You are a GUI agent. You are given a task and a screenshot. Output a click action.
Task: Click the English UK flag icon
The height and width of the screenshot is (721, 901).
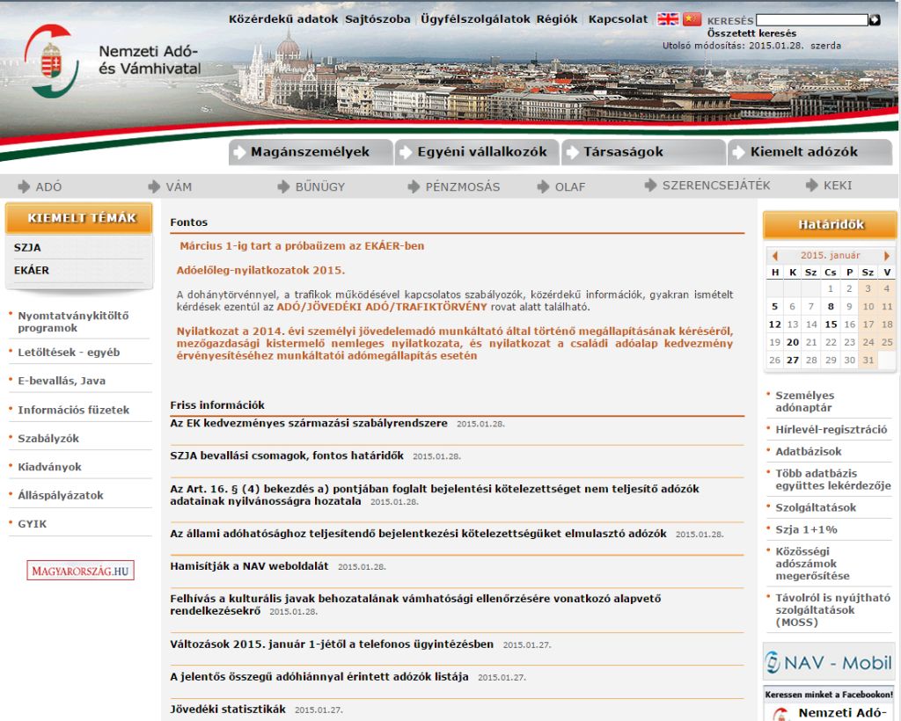click(668, 18)
